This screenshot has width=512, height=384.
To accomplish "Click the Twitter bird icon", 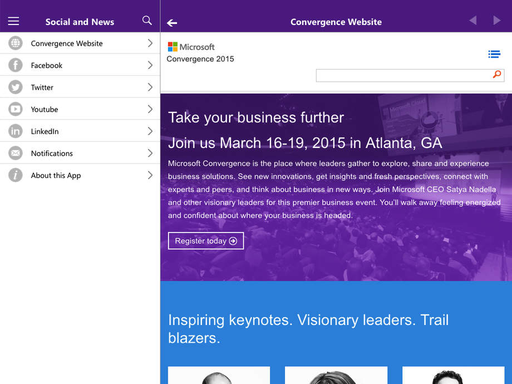I will click(16, 87).
